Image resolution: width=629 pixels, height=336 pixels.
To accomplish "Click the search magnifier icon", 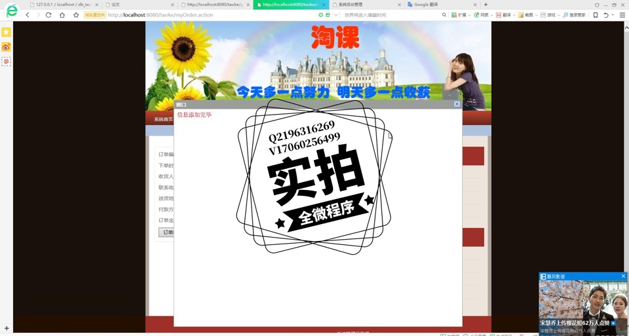I will [444, 15].
